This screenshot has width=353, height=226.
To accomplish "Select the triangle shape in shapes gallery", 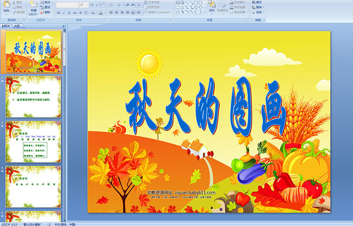I will [183, 8].
